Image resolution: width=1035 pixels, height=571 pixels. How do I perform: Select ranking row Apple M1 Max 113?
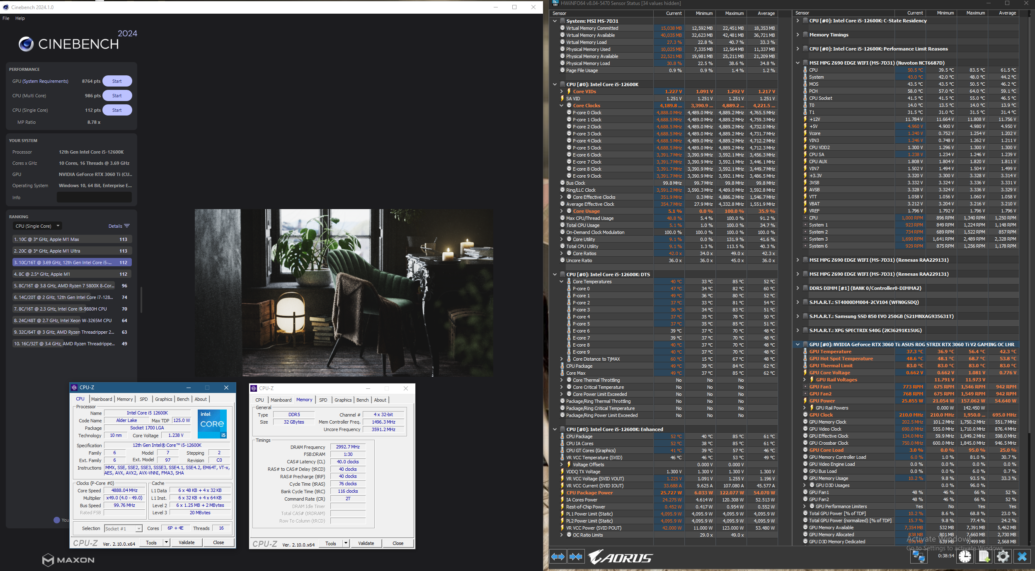coord(72,239)
